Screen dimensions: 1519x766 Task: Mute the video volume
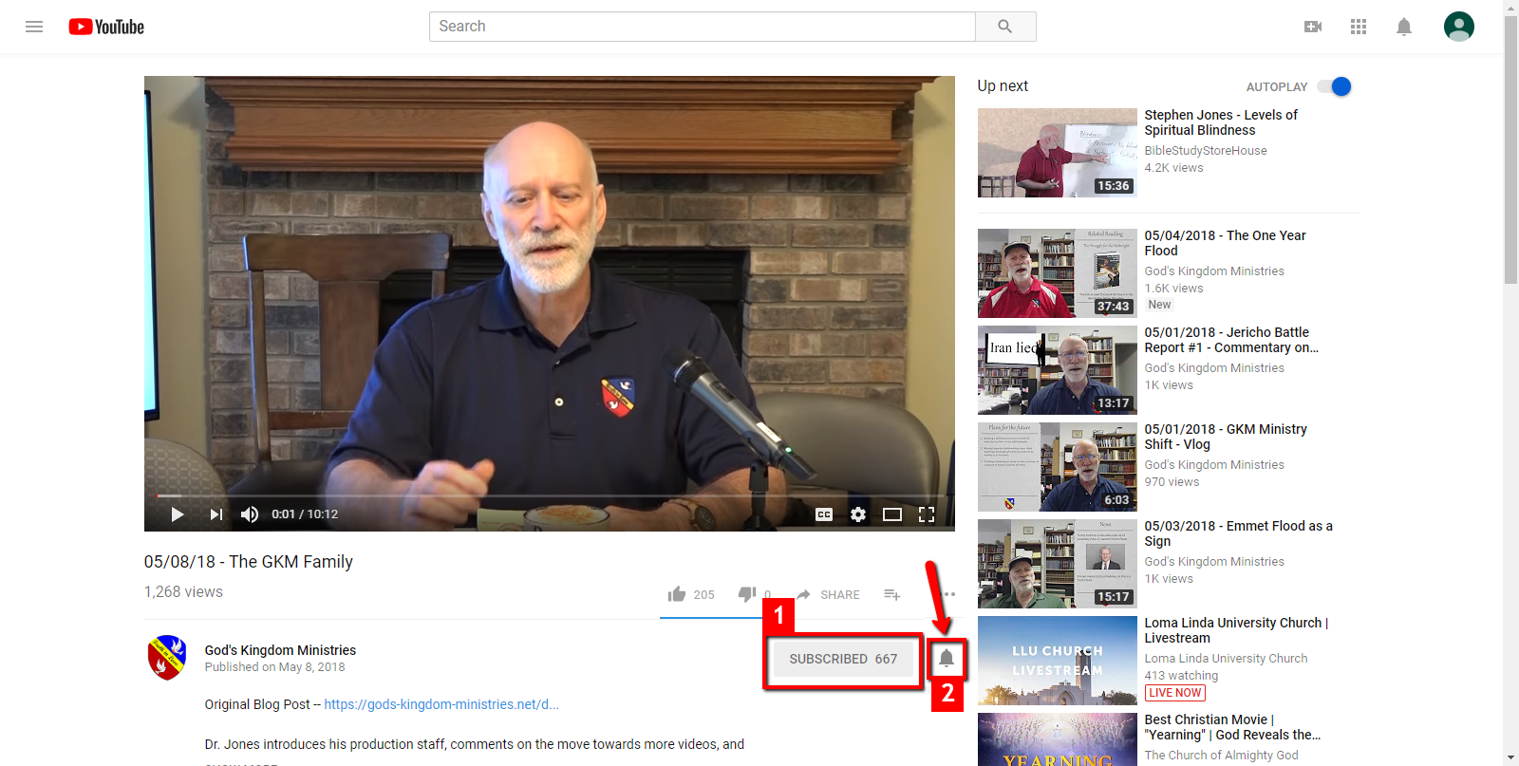[x=250, y=514]
